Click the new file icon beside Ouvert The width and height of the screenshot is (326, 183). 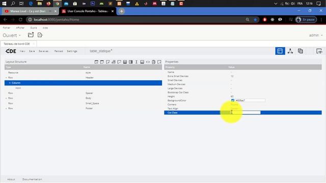(x=40, y=35)
